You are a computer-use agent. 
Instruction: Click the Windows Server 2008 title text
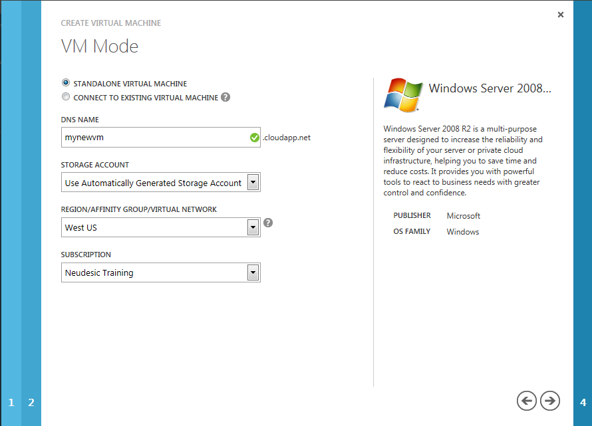(x=490, y=88)
